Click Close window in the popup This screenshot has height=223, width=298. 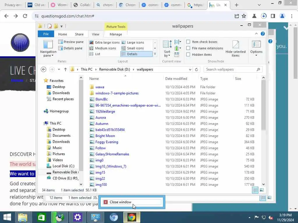[132, 202]
